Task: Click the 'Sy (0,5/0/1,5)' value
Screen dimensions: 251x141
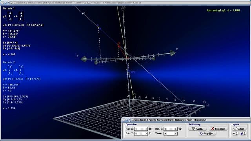Action: tap(12, 99)
